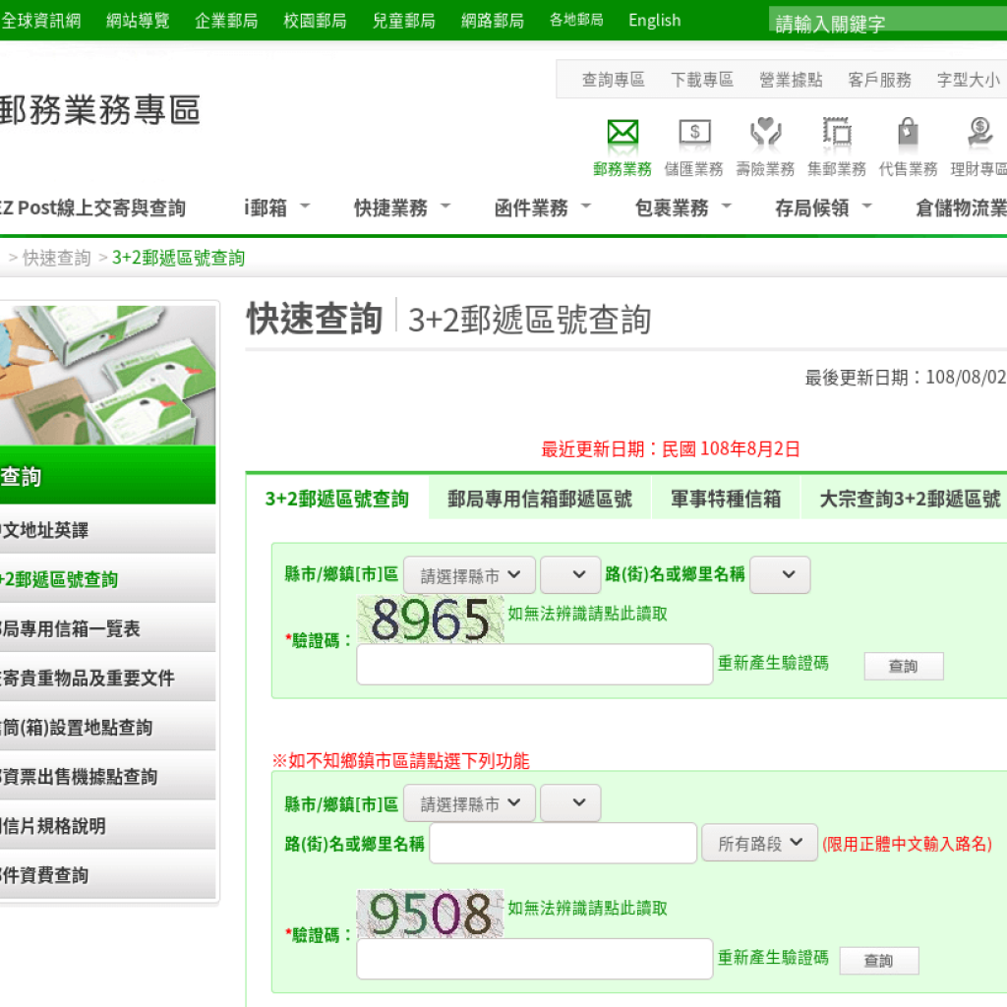Viewport: 1007px width, 1007px height.
Task: Expand the 所有路段 dropdown
Action: pos(759,843)
